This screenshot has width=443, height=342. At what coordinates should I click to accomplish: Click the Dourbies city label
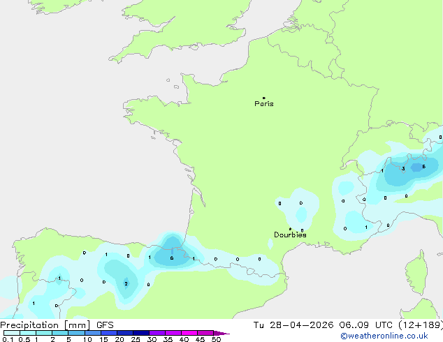pos(290,235)
